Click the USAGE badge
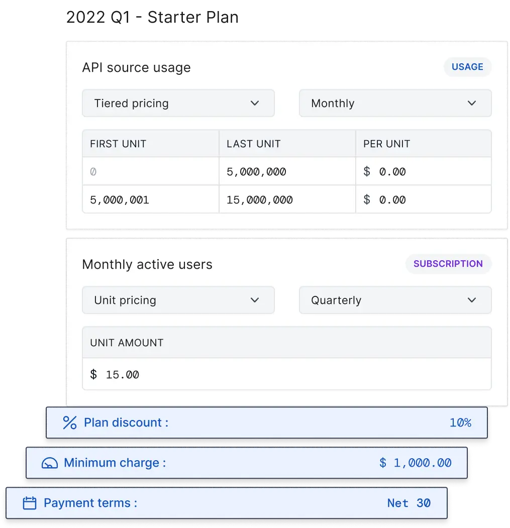510x528 pixels. tap(467, 67)
